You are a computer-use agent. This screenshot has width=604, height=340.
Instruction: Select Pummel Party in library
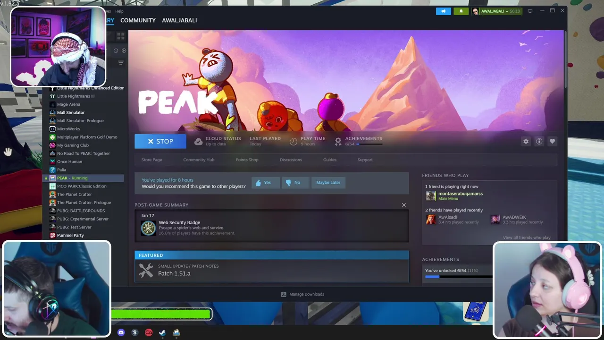tap(70, 235)
